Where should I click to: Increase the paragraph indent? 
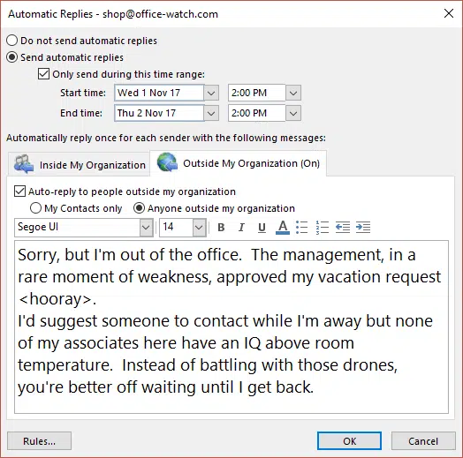pyautogui.click(x=363, y=228)
